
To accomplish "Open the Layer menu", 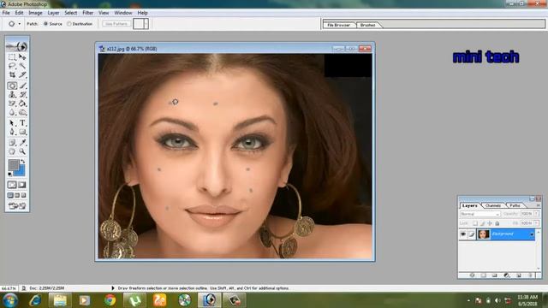I will pos(53,13).
